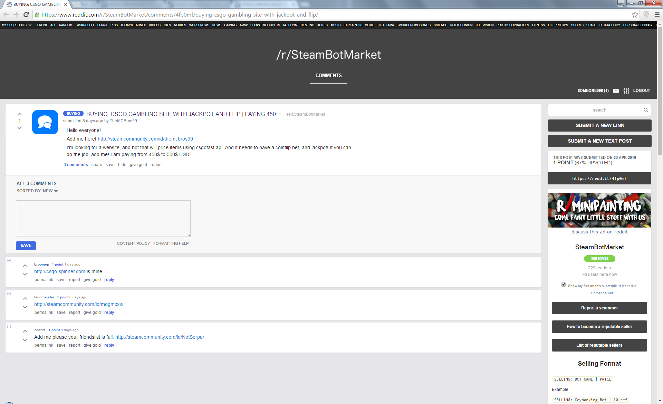This screenshot has width=663, height=404.
Task: Click into the comment text box
Action: click(103, 218)
